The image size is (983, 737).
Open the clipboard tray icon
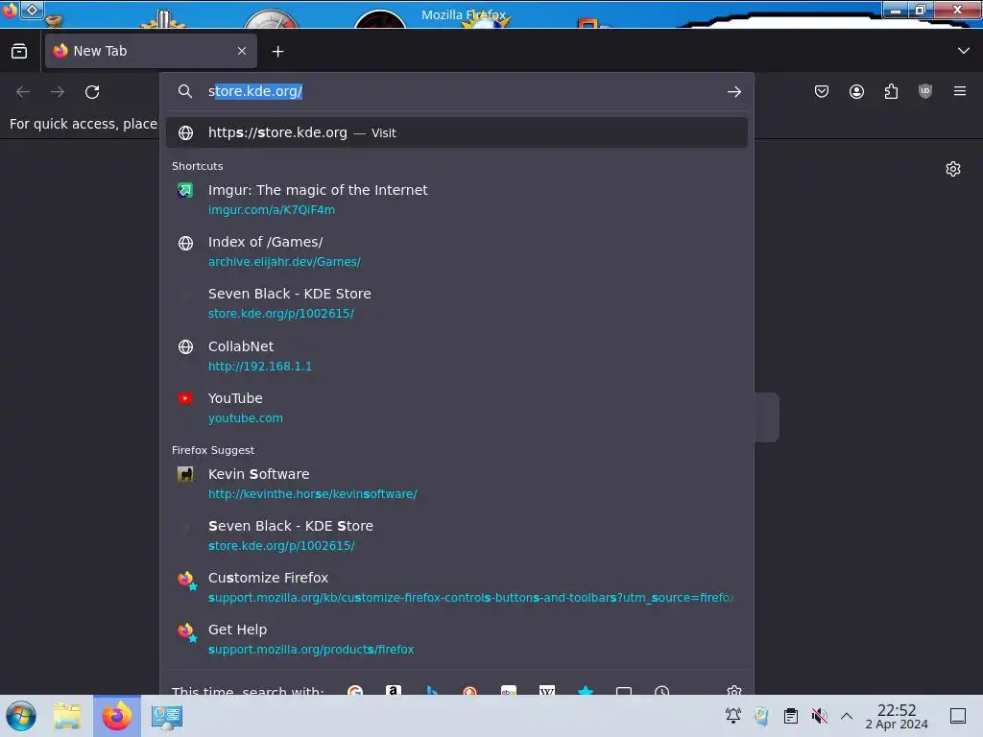pos(791,716)
